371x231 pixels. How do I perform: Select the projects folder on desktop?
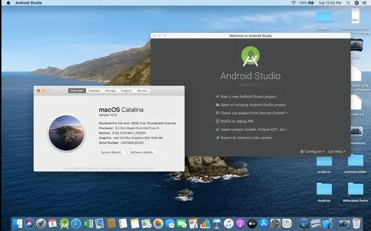coord(324,163)
